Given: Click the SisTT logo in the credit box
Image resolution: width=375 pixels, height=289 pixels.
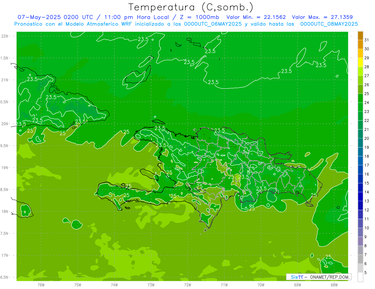Looking at the screenshot, I should (297, 277).
